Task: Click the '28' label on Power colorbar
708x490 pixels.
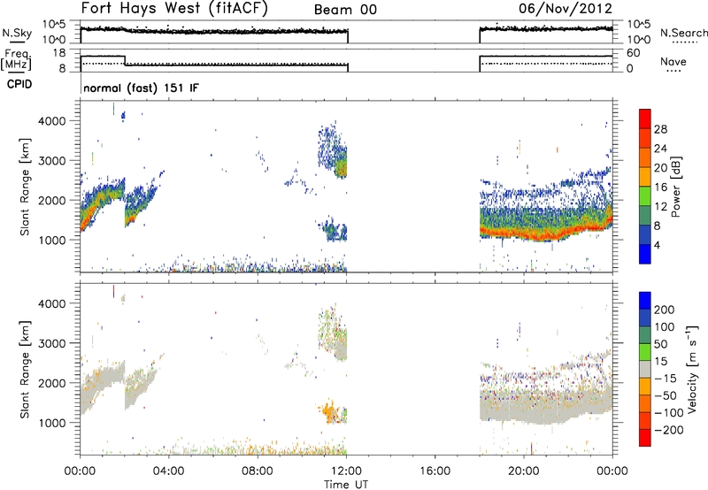Action: click(660, 129)
